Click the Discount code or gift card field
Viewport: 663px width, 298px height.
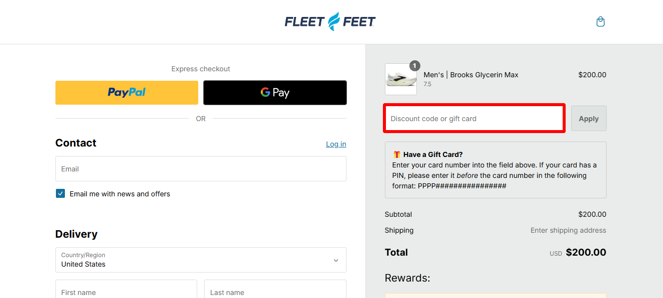[474, 119]
